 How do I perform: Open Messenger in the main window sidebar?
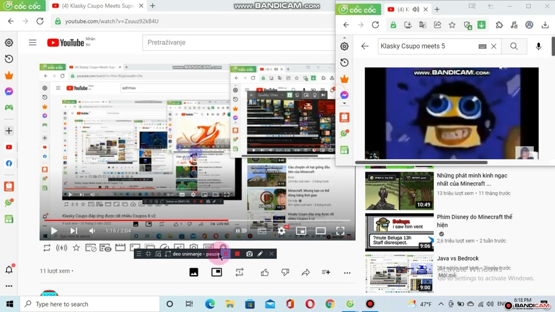tap(9, 91)
